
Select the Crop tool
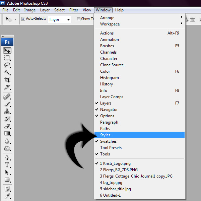pos(7,80)
